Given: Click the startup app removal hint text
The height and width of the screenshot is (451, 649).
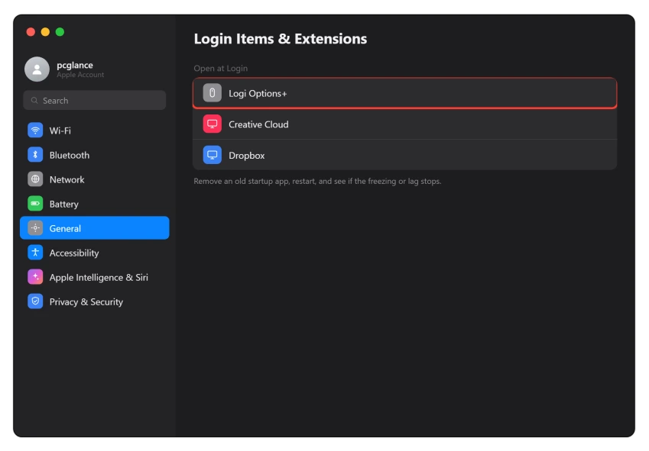Looking at the screenshot, I should [317, 181].
